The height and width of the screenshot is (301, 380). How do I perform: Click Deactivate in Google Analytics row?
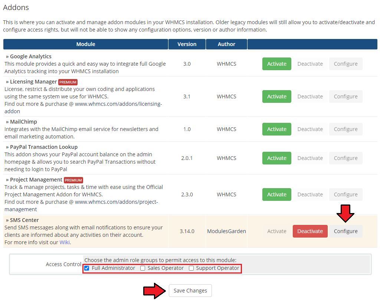coord(310,64)
